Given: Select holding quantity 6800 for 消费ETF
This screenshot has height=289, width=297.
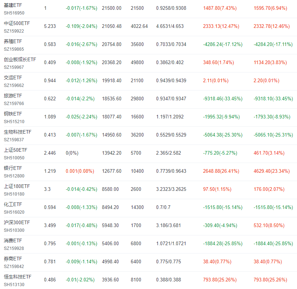Looking at the screenshot, I should [136, 243].
